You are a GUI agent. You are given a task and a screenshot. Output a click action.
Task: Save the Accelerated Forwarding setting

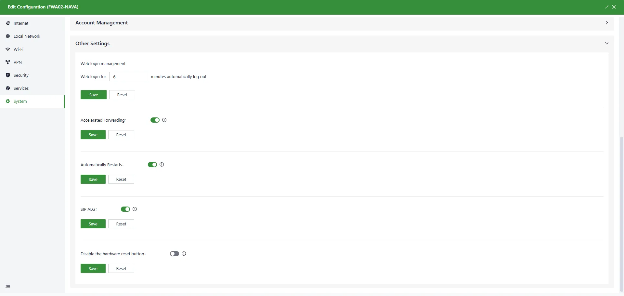[x=93, y=135]
